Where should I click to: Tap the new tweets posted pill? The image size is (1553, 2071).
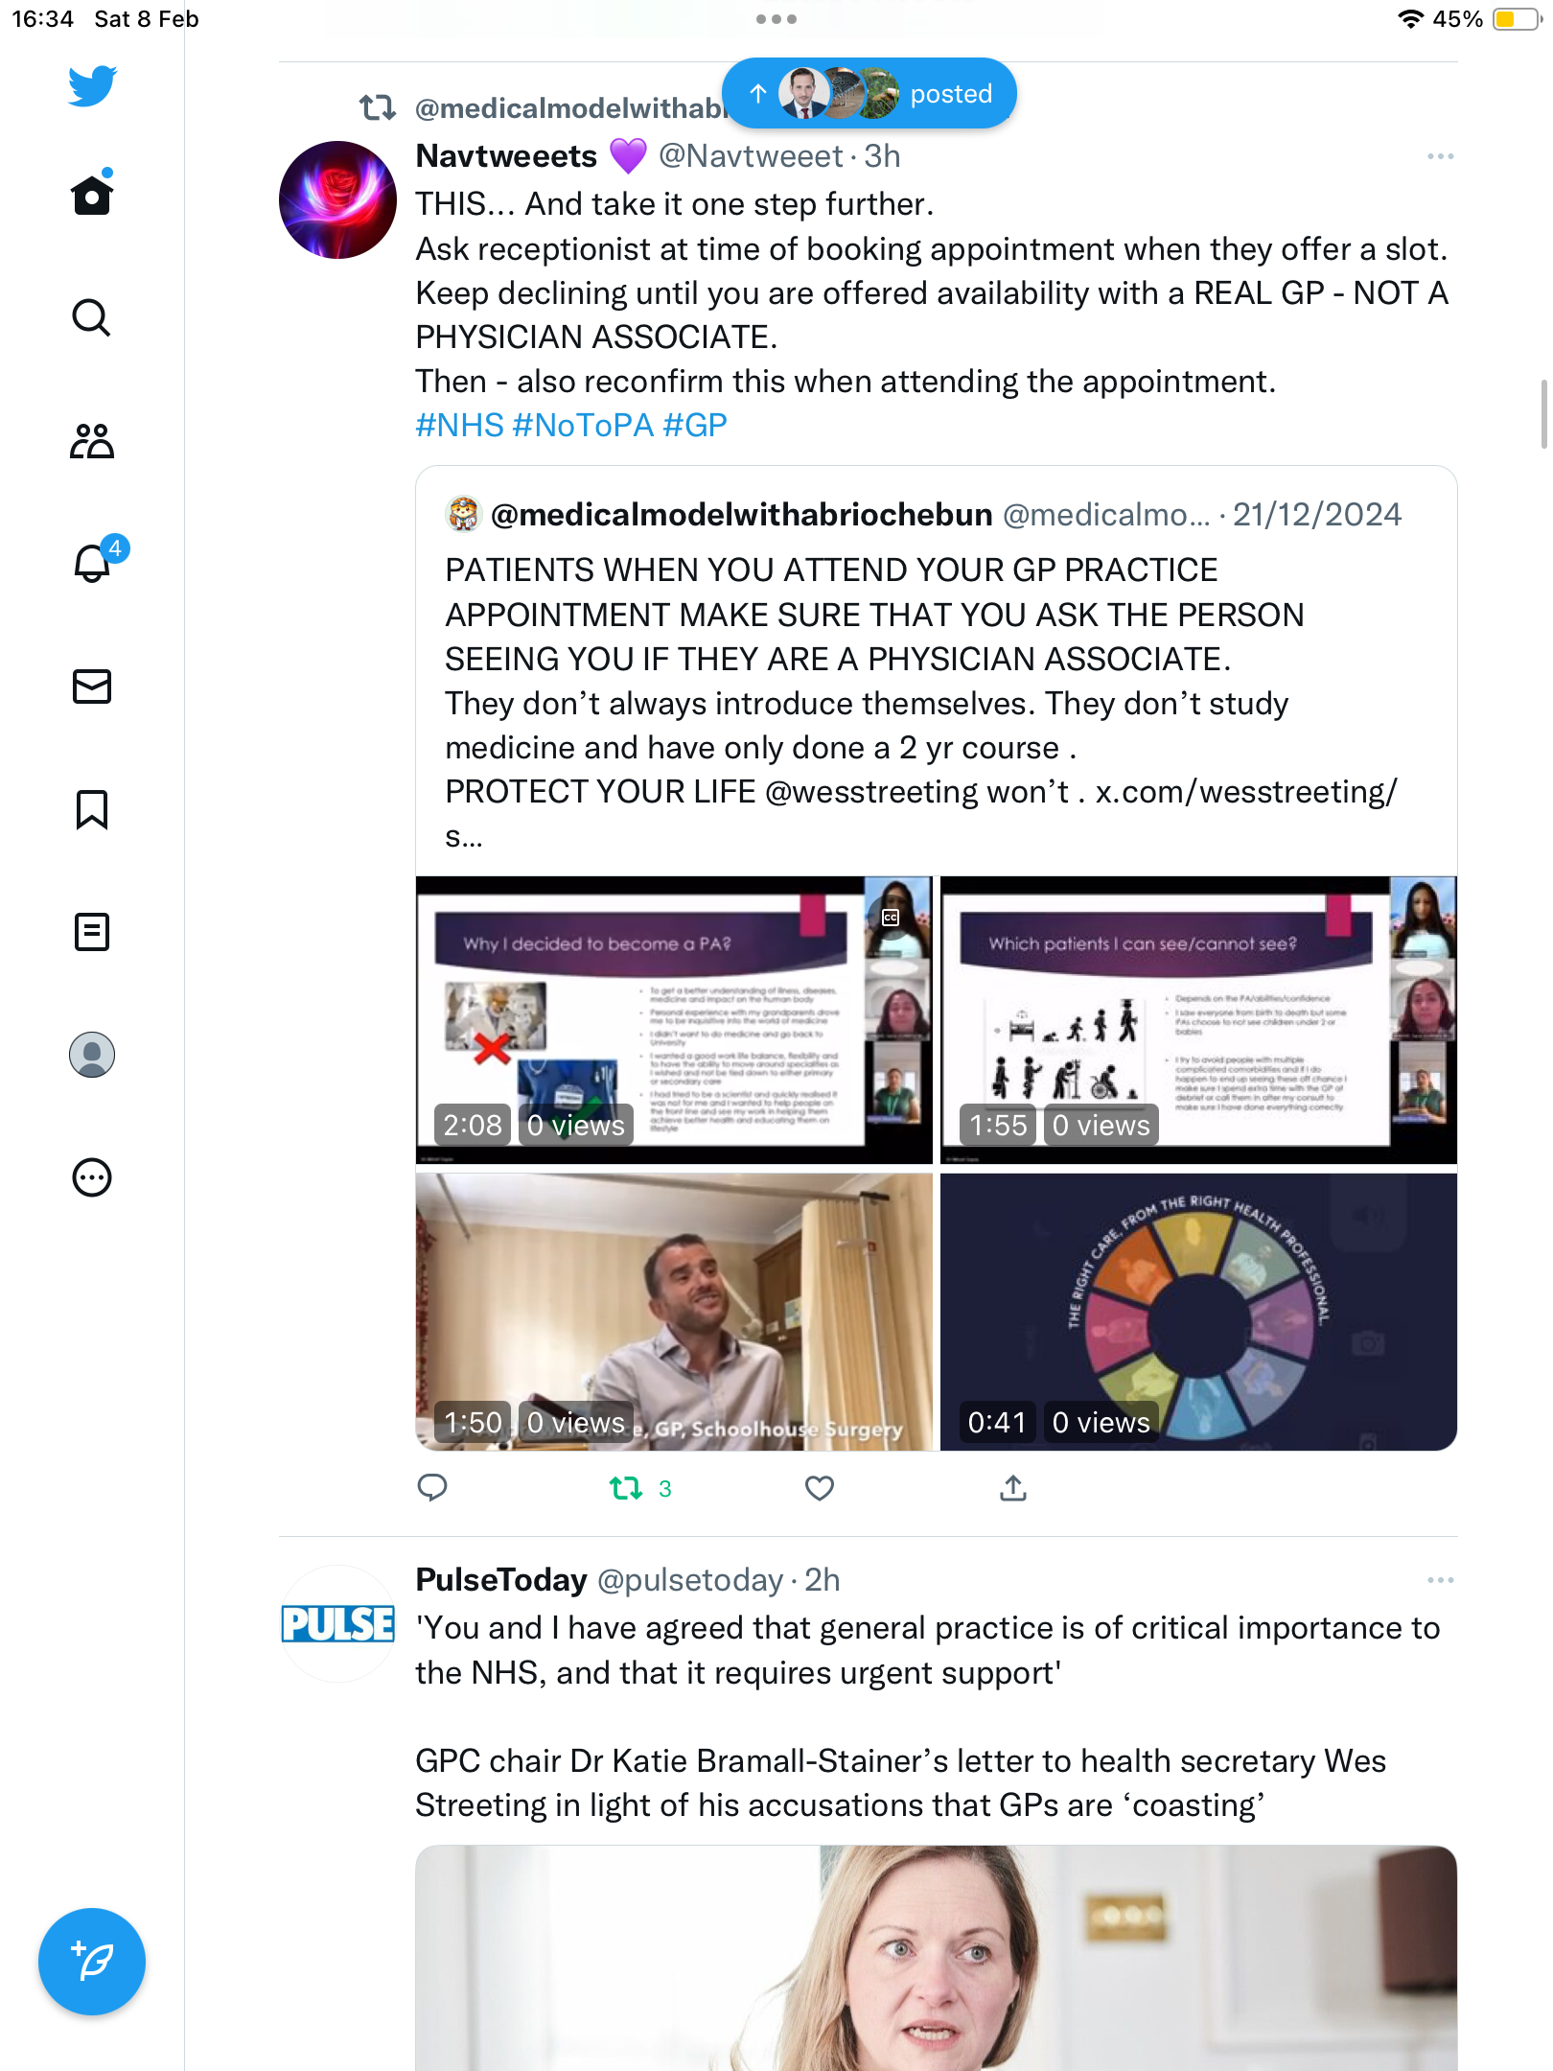tap(869, 94)
